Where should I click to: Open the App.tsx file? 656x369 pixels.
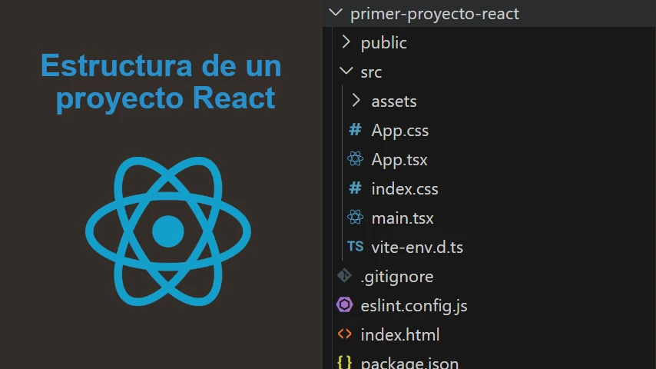coord(399,160)
